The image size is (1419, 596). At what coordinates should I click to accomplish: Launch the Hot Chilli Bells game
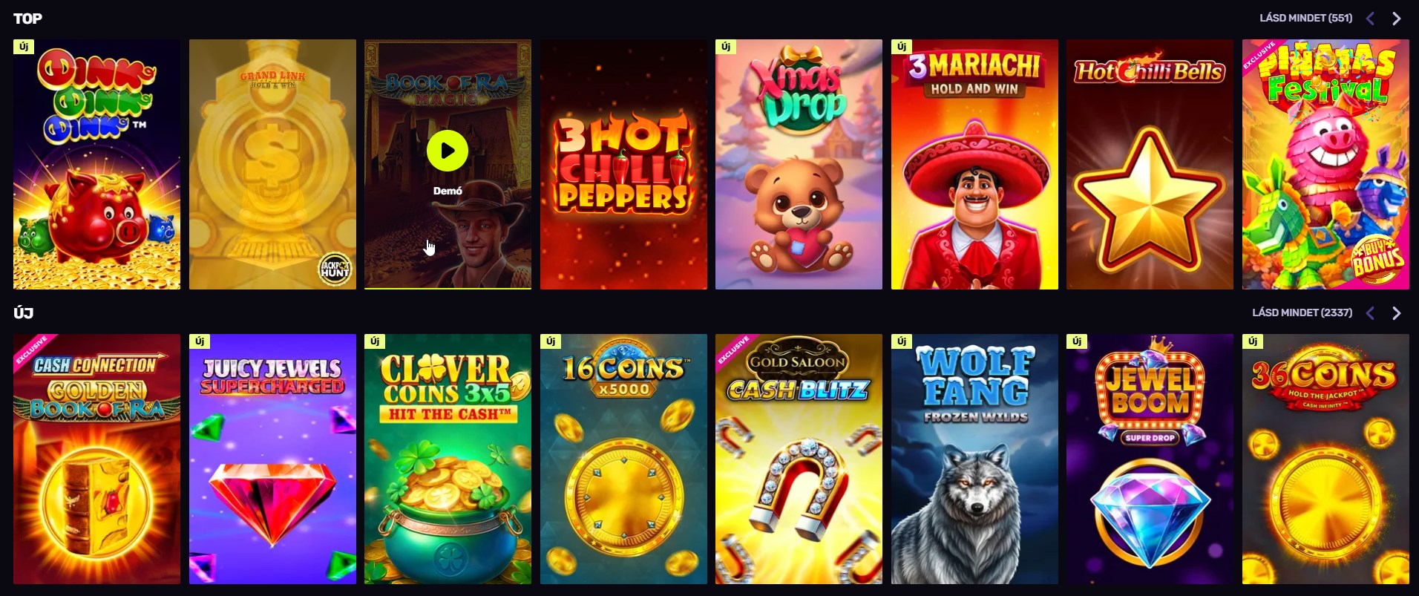(x=1150, y=164)
